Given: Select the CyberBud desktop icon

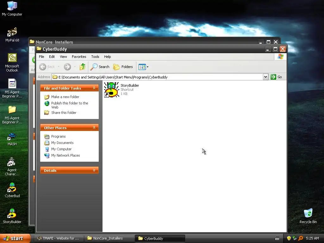Looking at the screenshot, I should pyautogui.click(x=12, y=190).
